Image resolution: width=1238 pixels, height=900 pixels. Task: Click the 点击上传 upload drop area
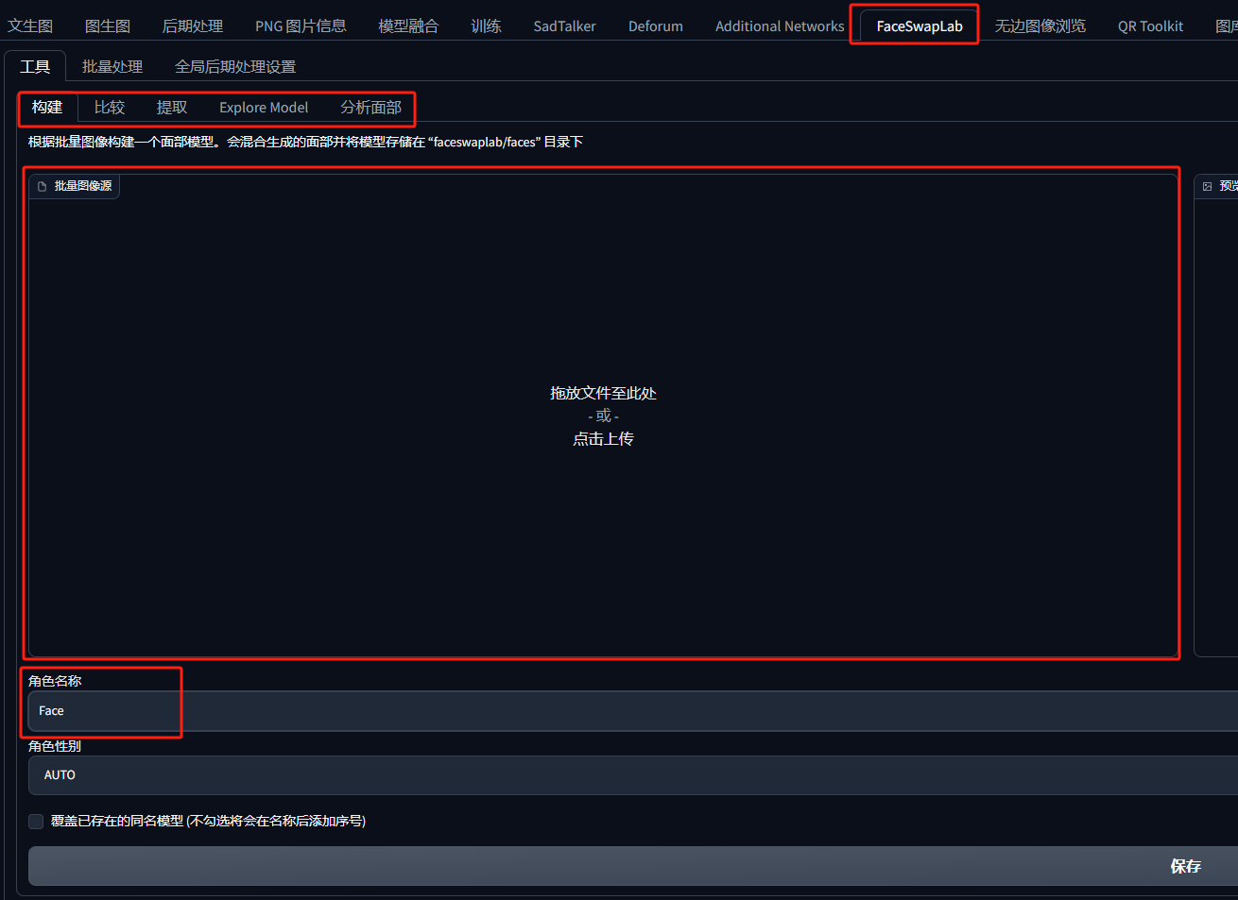coord(603,416)
